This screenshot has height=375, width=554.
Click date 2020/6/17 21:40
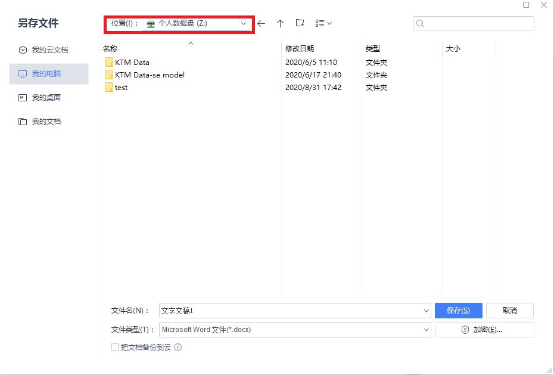click(313, 75)
